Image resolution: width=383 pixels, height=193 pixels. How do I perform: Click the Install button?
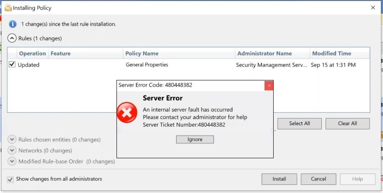pyautogui.click(x=279, y=179)
